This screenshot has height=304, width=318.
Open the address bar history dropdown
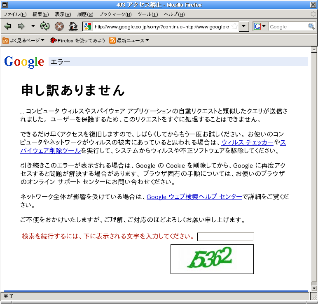point(244,26)
